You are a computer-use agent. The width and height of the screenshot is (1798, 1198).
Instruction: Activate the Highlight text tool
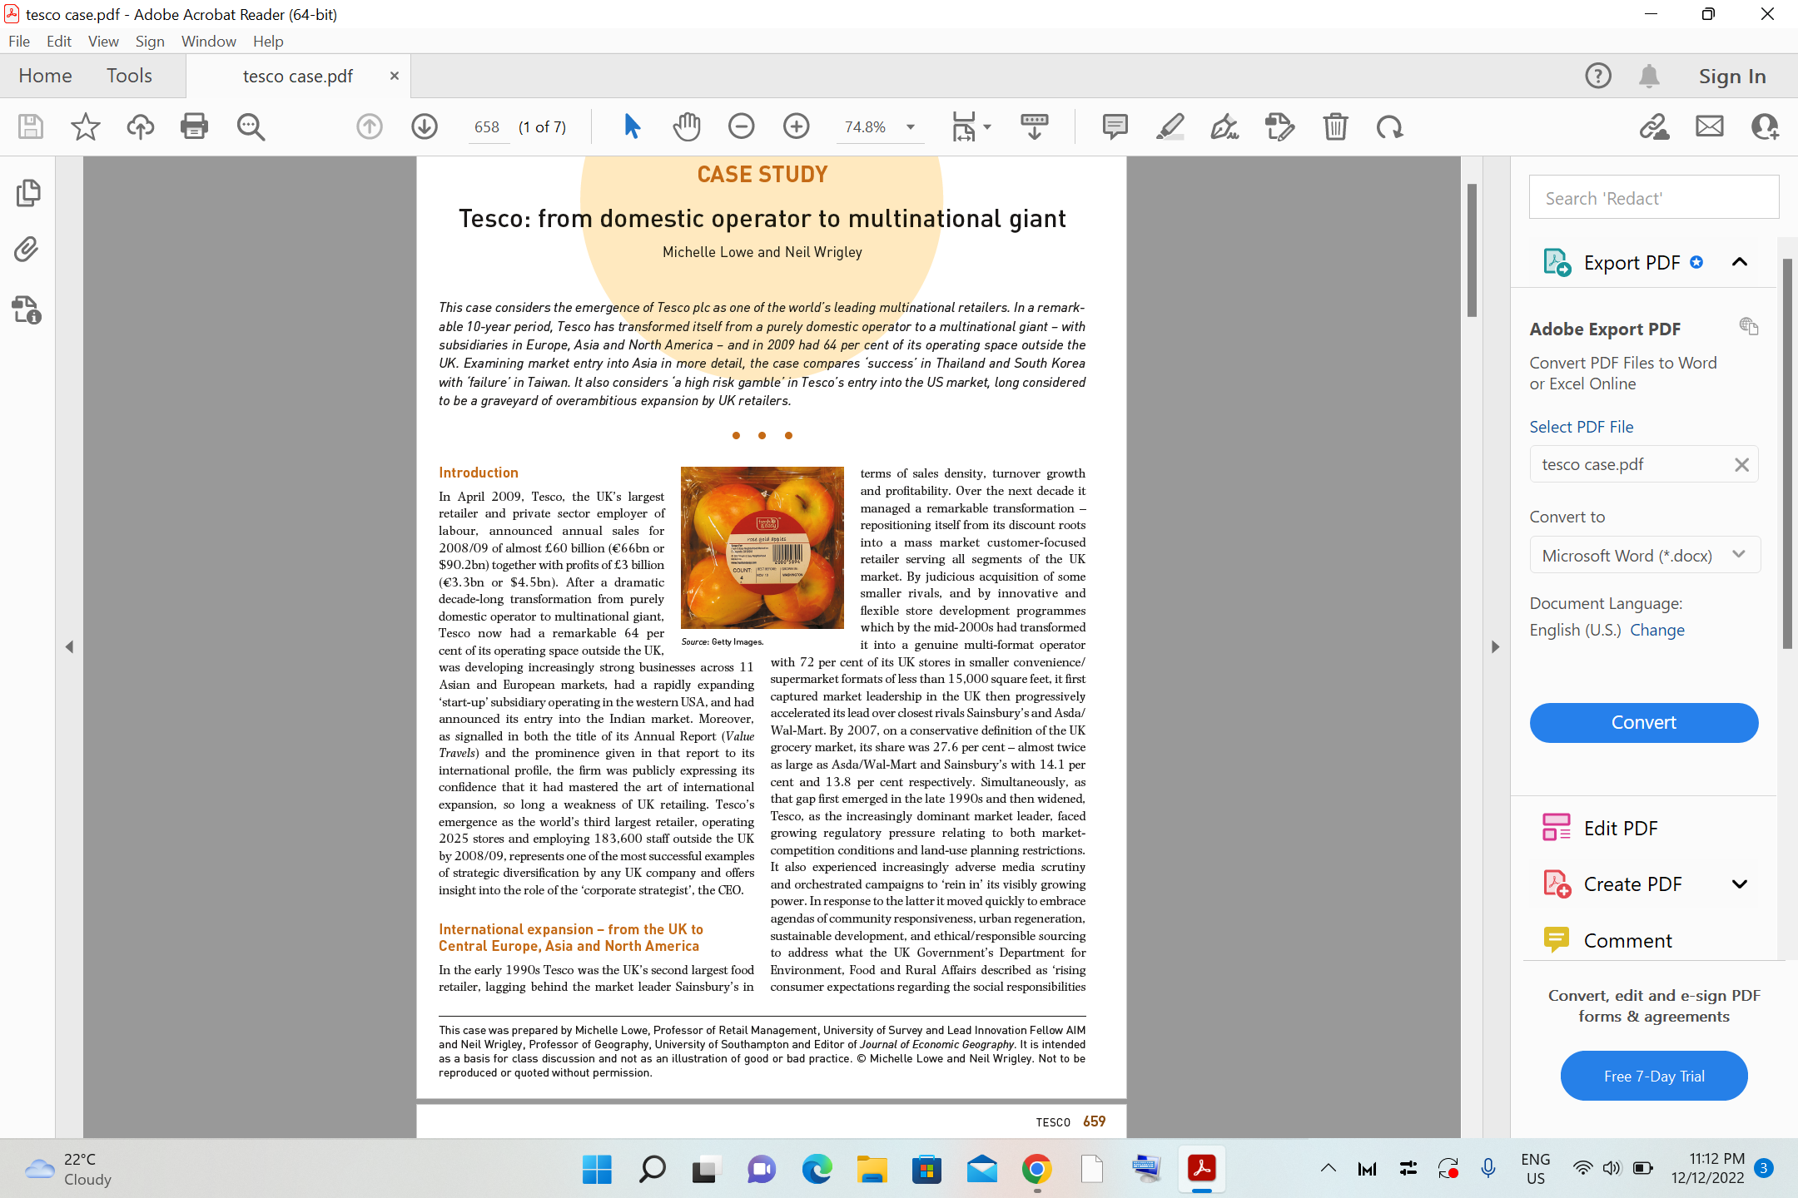pyautogui.click(x=1170, y=126)
